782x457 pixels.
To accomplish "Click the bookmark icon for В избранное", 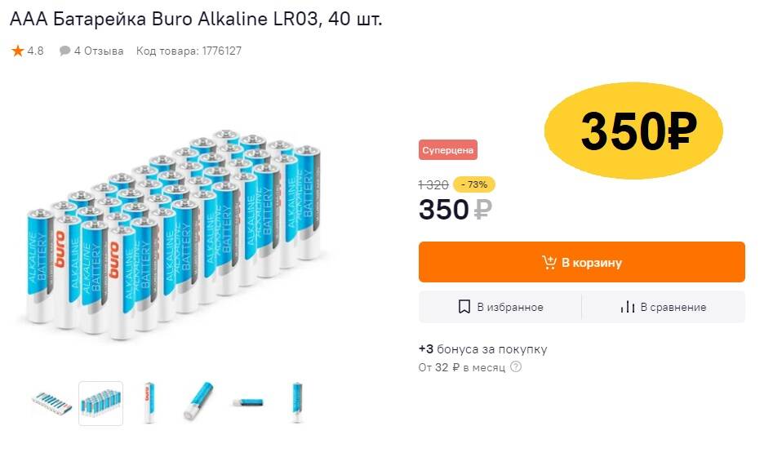I will tap(464, 308).
